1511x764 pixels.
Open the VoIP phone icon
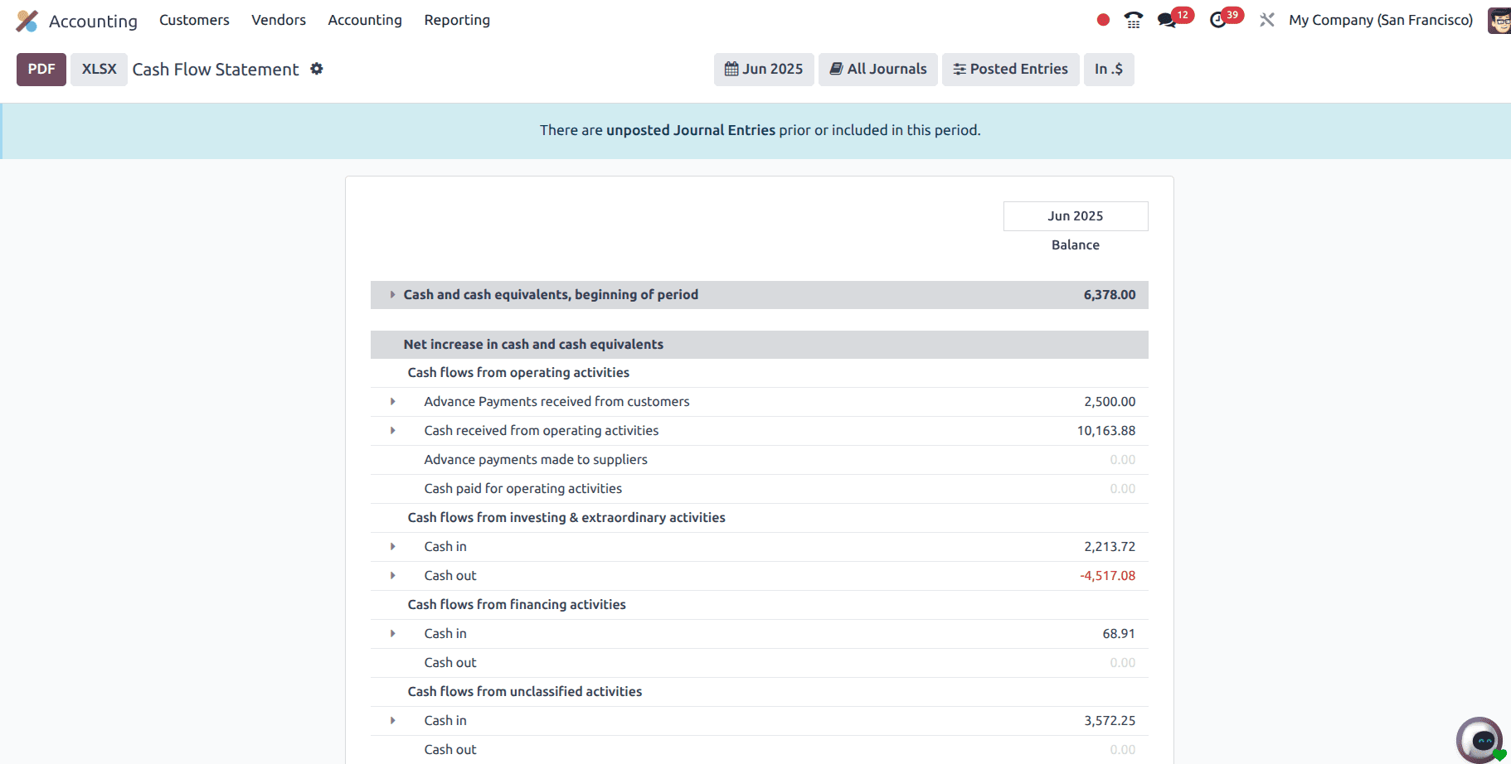click(x=1133, y=20)
